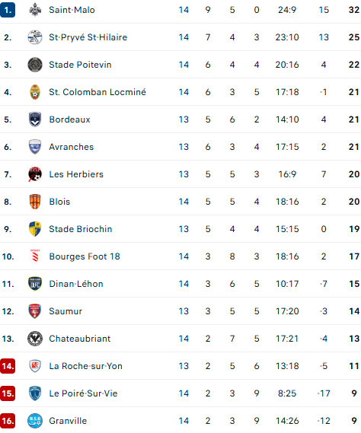Screen dimensions: 361x433
Task: Open the Stade Poitevin crest icon
Action: click(x=35, y=65)
